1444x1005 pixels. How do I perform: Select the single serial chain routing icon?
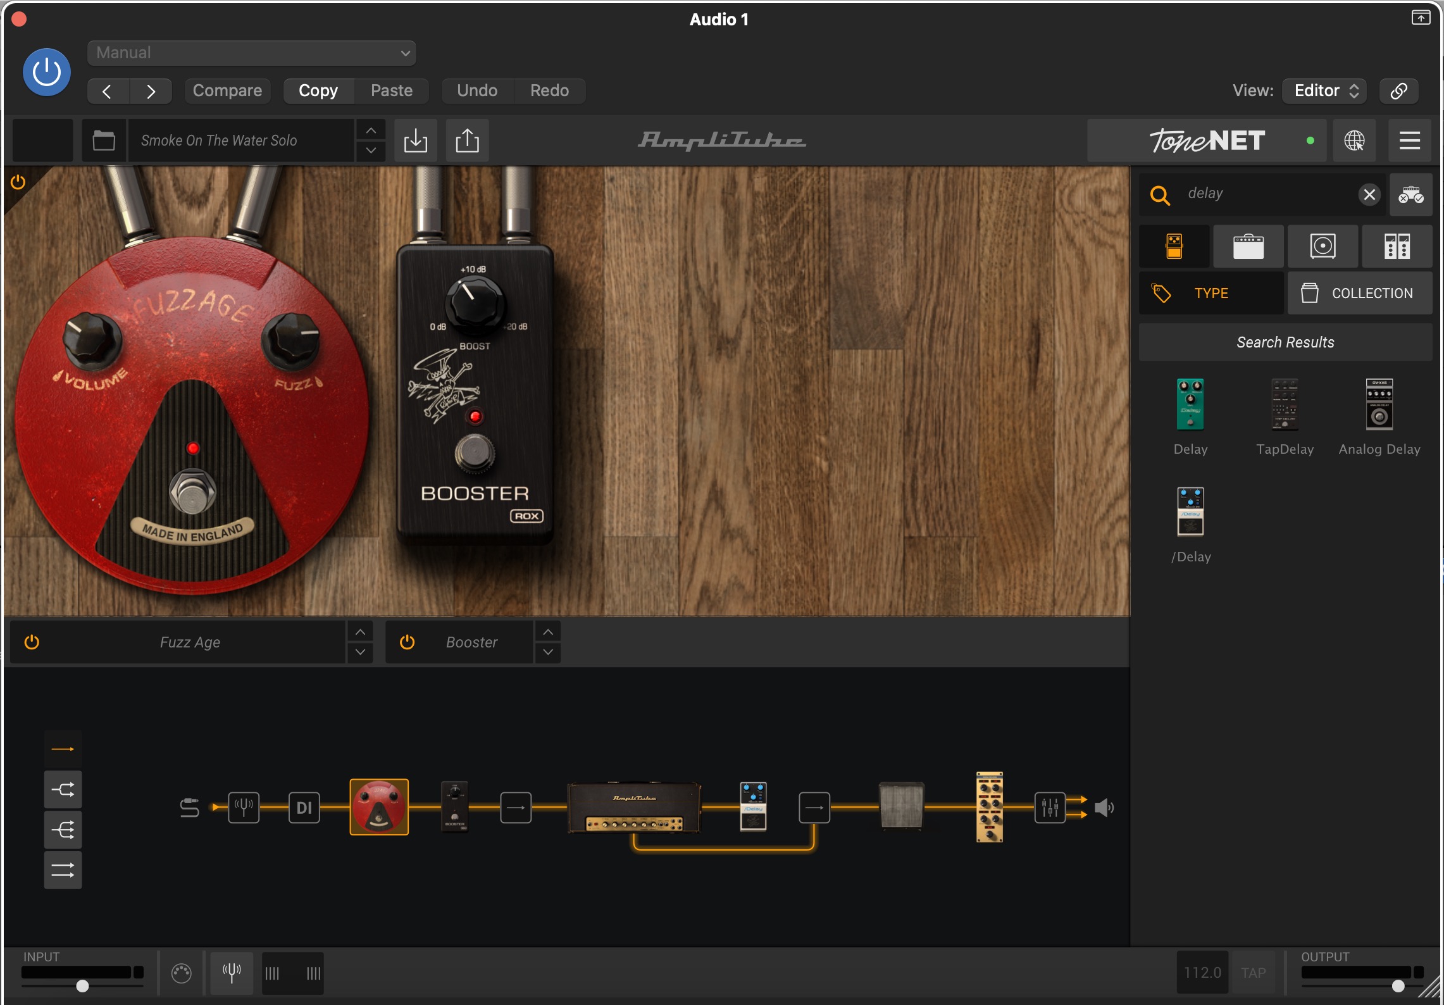click(x=63, y=749)
